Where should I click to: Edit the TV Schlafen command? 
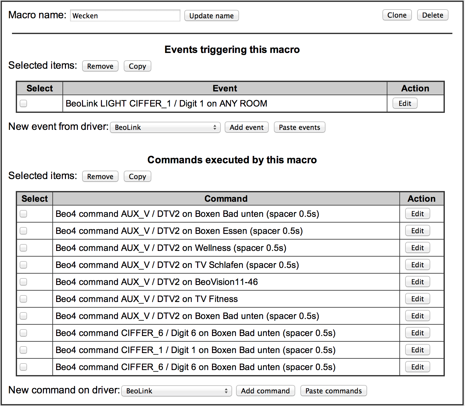417,265
